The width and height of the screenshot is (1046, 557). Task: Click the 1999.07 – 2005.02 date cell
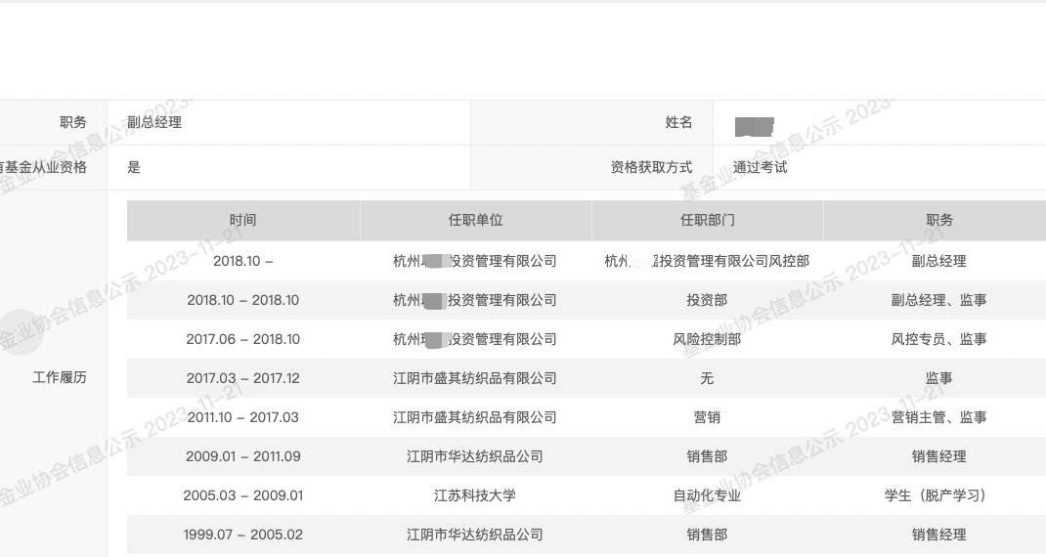tap(242, 535)
